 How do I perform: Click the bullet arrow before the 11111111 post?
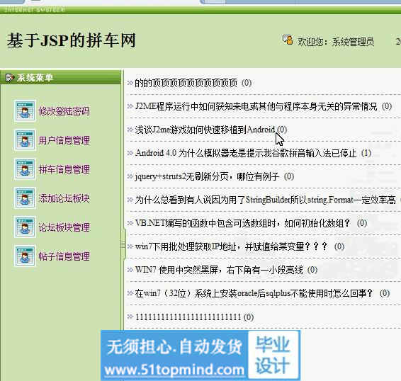[130, 317]
